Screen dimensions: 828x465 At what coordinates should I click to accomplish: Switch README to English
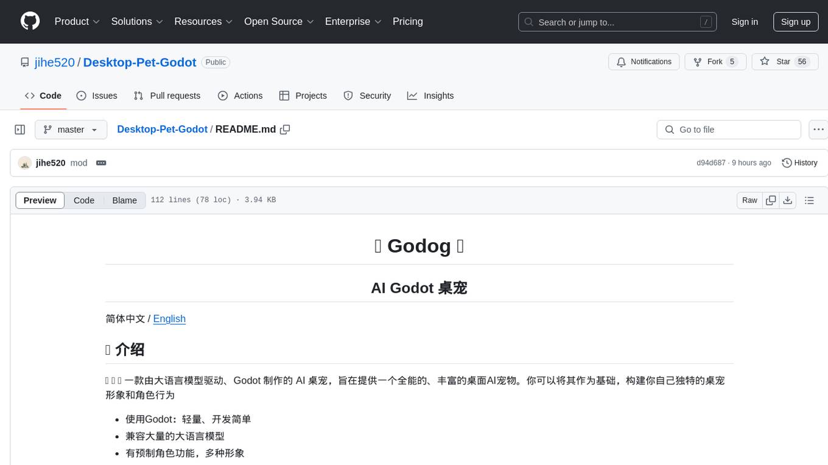click(169, 319)
